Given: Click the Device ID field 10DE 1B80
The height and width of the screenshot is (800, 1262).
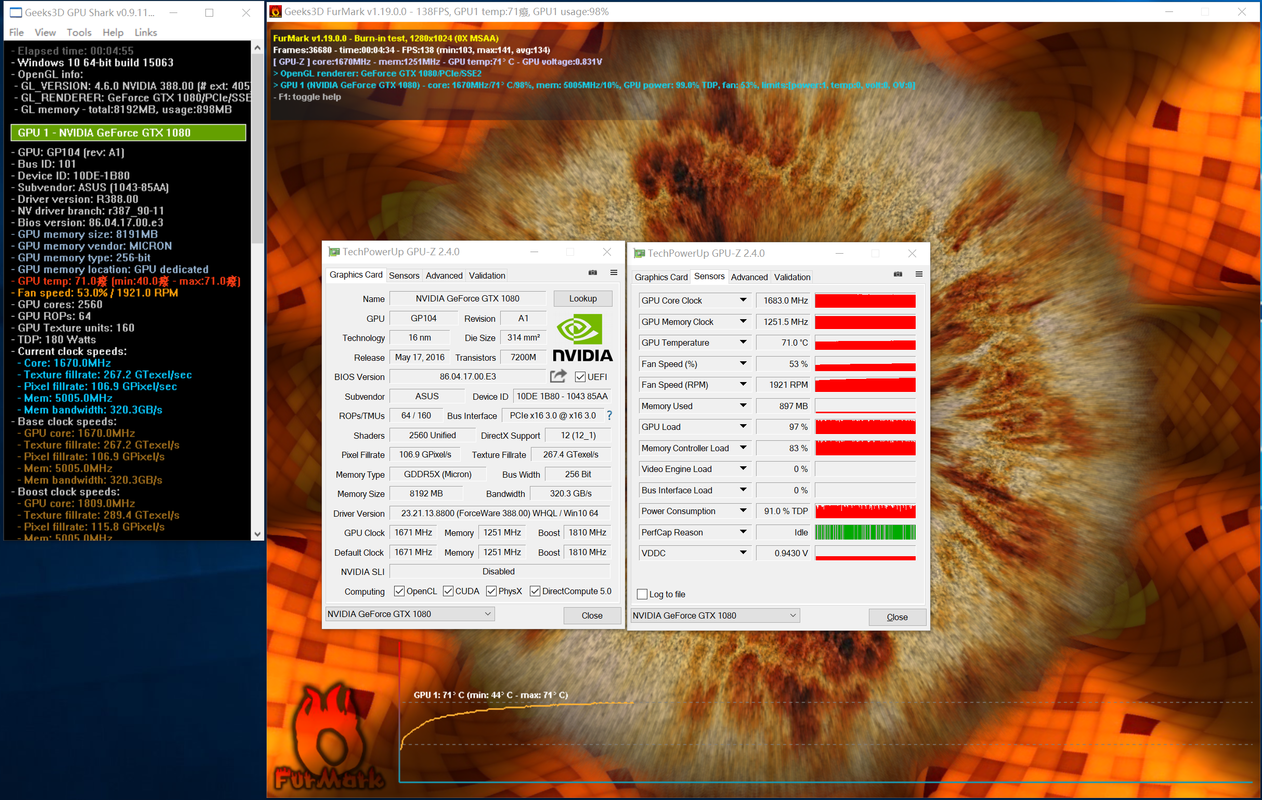Looking at the screenshot, I should (x=562, y=396).
